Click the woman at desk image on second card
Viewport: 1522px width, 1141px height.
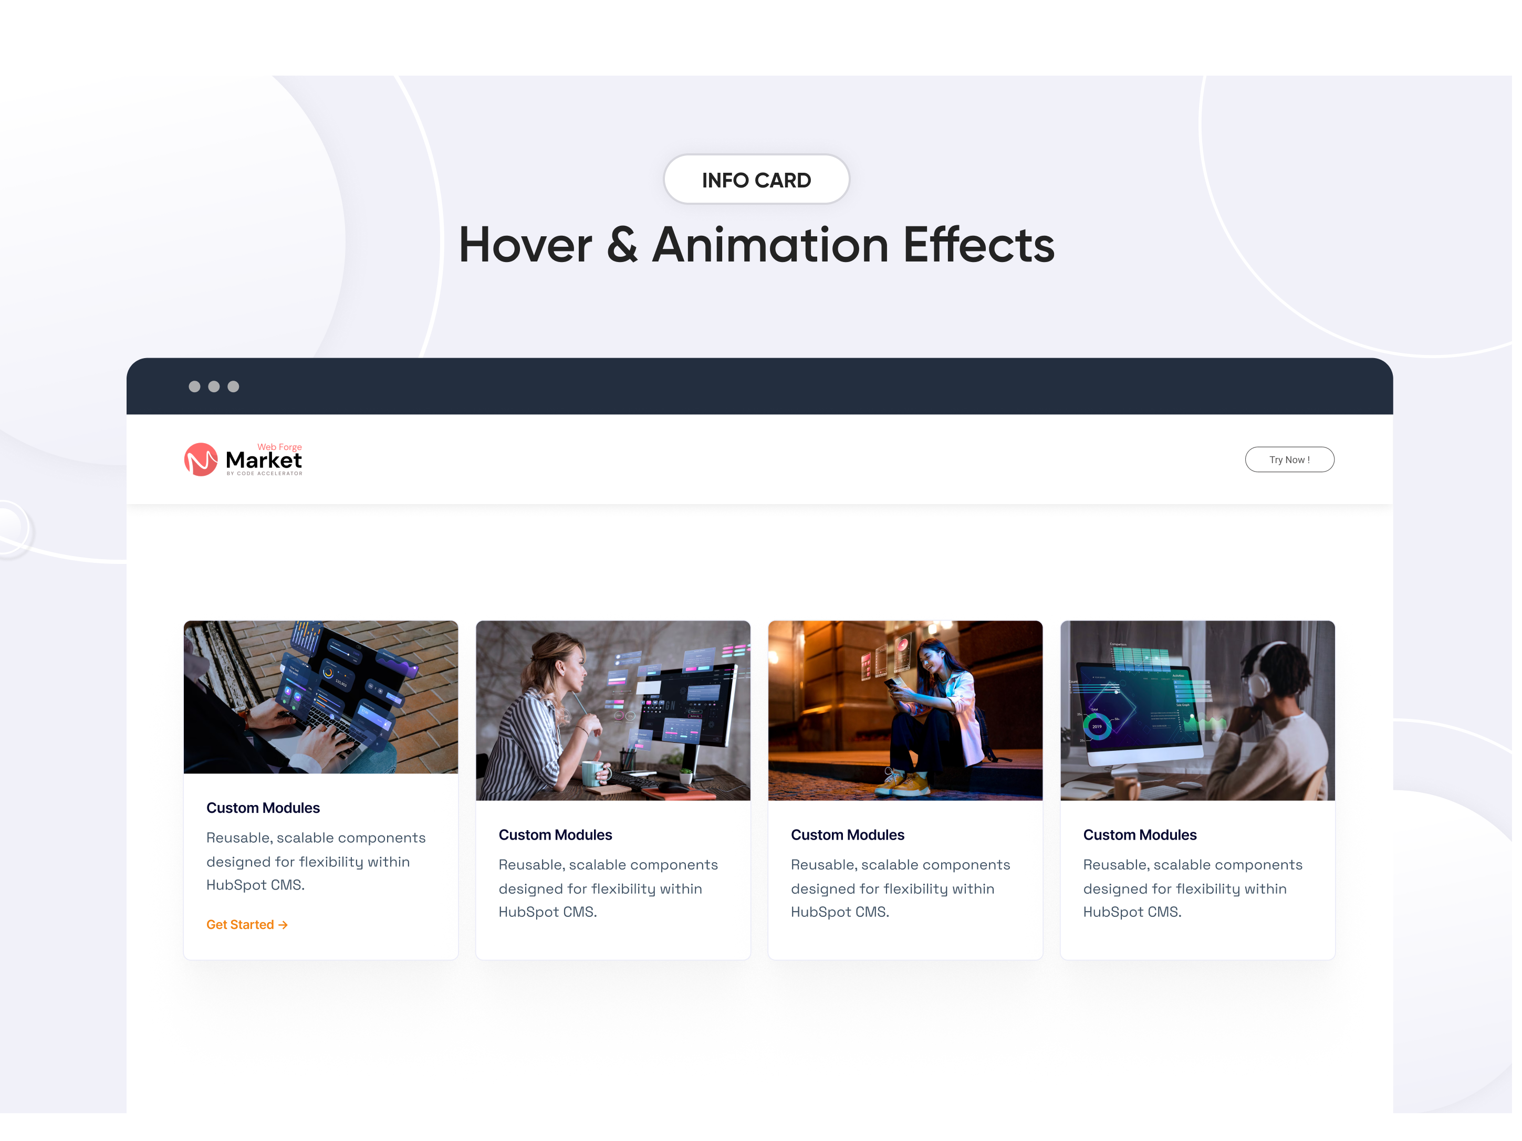(612, 710)
